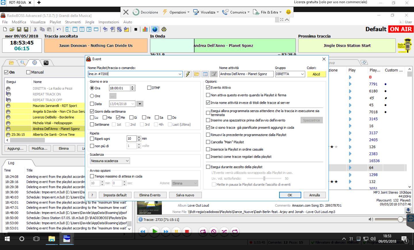Open playlist via the folder icon in toolbar
Image resolution: width=414 pixels, height=250 pixels.
tap(12, 29)
